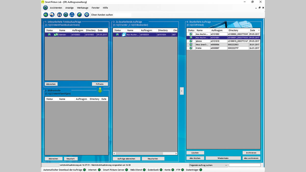306x172 pixels.
Task: Click the photo-prints toolbar icon
Action: point(52,15)
